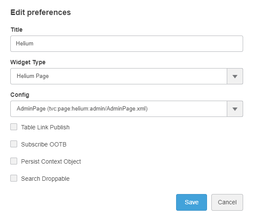Open the Helium Page widget type selector
259x224 pixels.
click(x=119, y=76)
